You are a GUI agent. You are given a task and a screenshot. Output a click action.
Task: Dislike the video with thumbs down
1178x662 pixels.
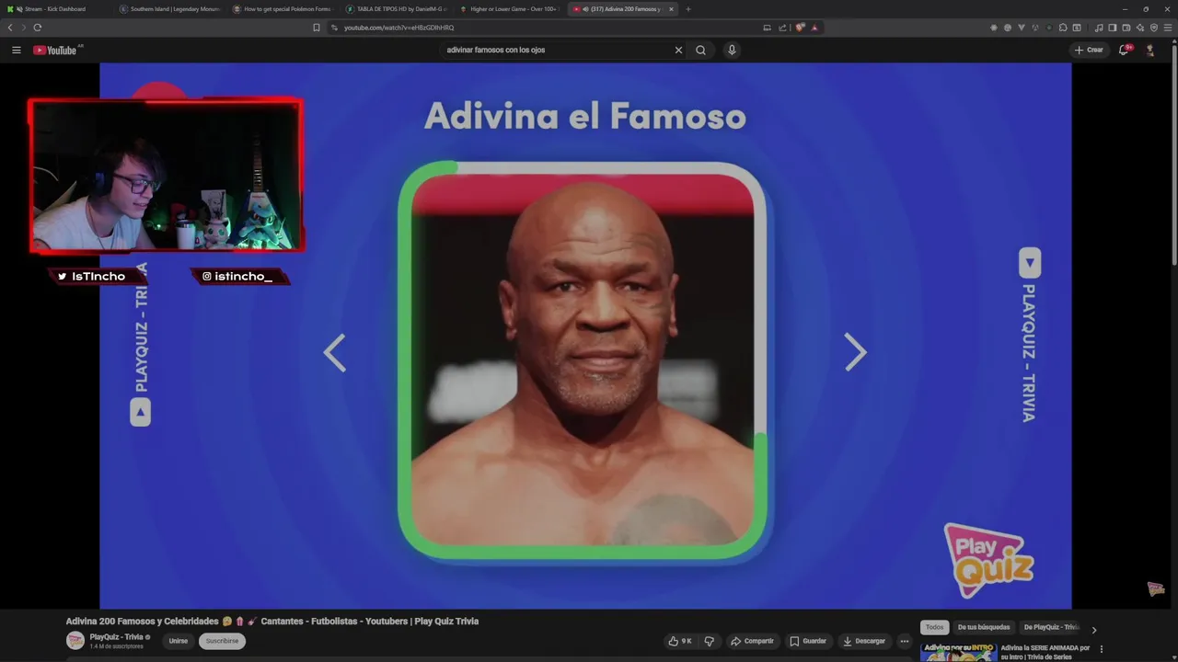pyautogui.click(x=710, y=641)
